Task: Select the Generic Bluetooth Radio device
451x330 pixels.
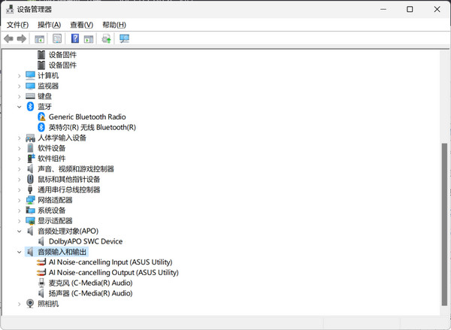Action: [x=87, y=117]
